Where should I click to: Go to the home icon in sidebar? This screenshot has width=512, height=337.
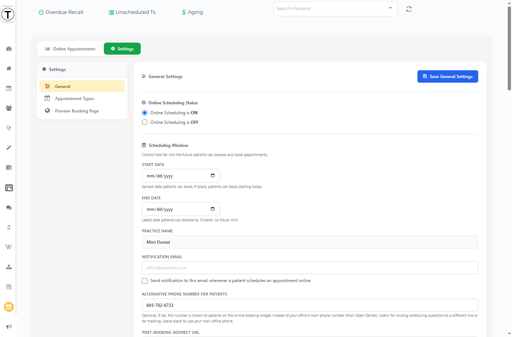pos(9,68)
